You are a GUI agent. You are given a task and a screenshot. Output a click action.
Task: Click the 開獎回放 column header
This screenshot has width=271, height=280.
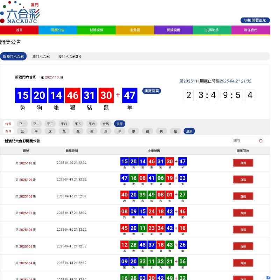tap(243, 151)
